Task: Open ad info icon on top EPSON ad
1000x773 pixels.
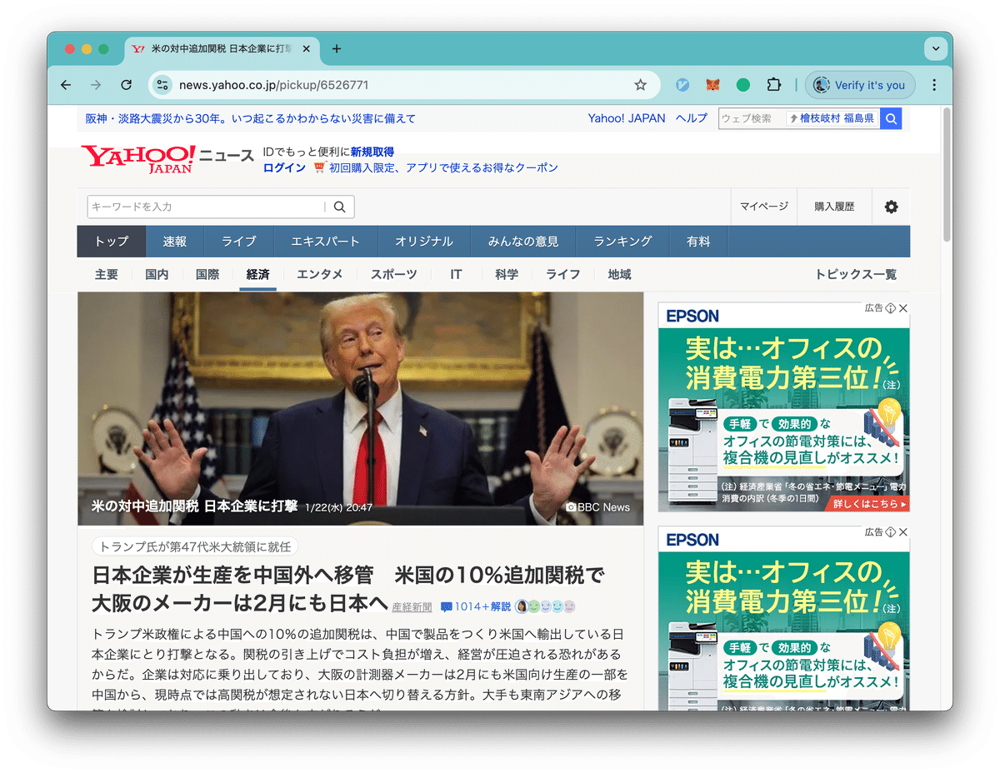Action: pyautogui.click(x=890, y=308)
